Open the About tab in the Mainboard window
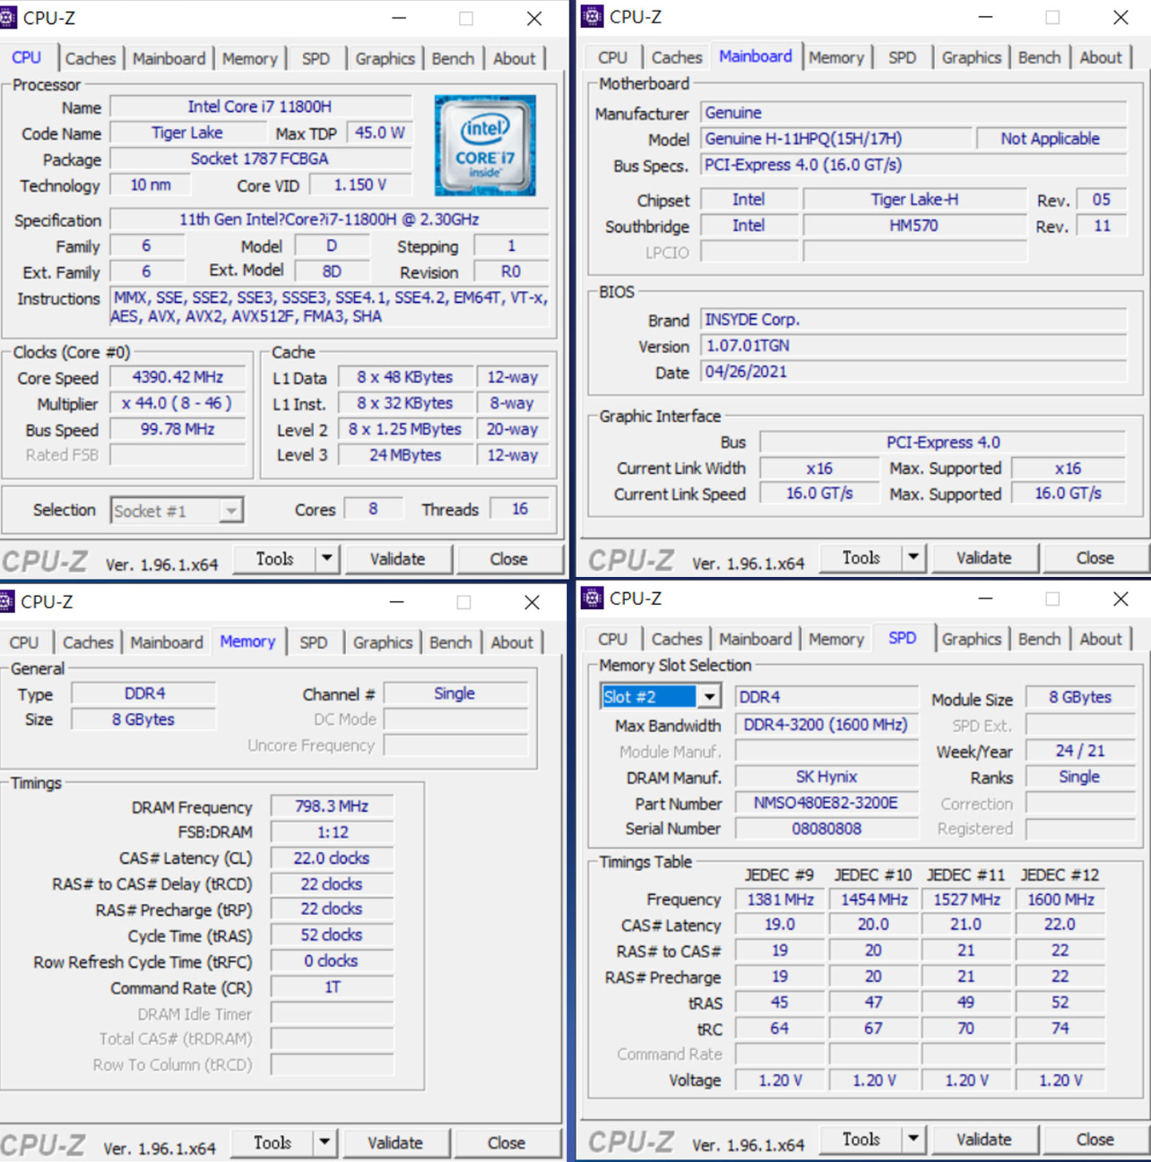The height and width of the screenshot is (1162, 1151). [x=1101, y=57]
